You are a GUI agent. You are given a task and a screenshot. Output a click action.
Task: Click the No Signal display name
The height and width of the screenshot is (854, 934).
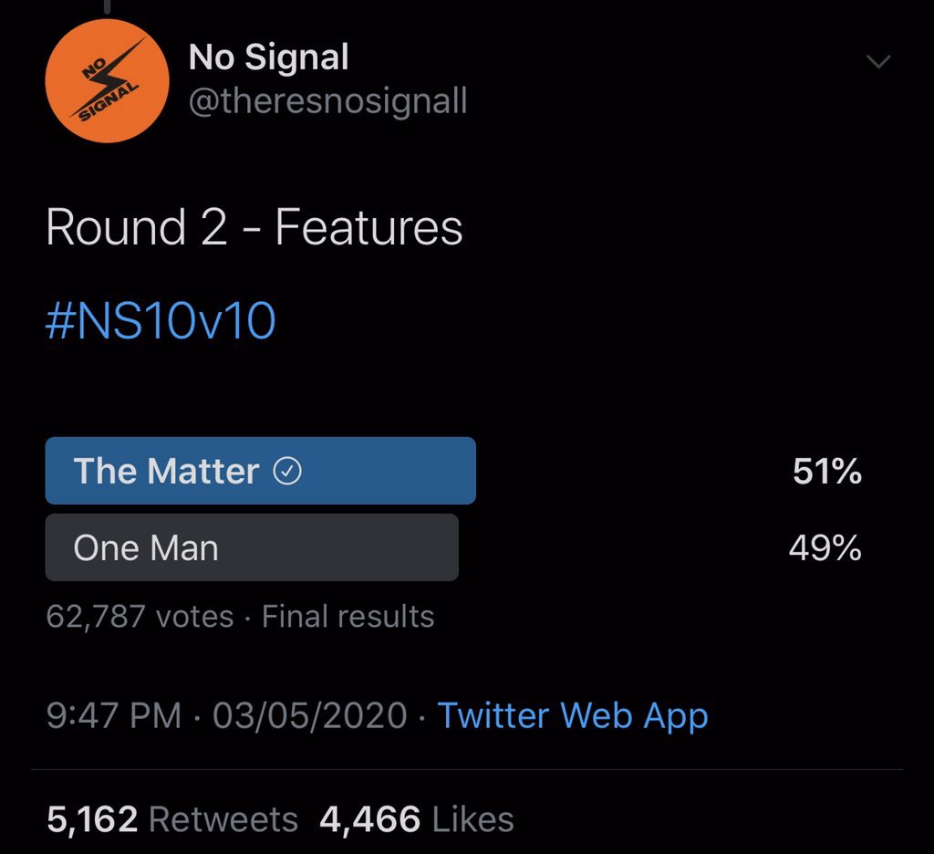[268, 58]
